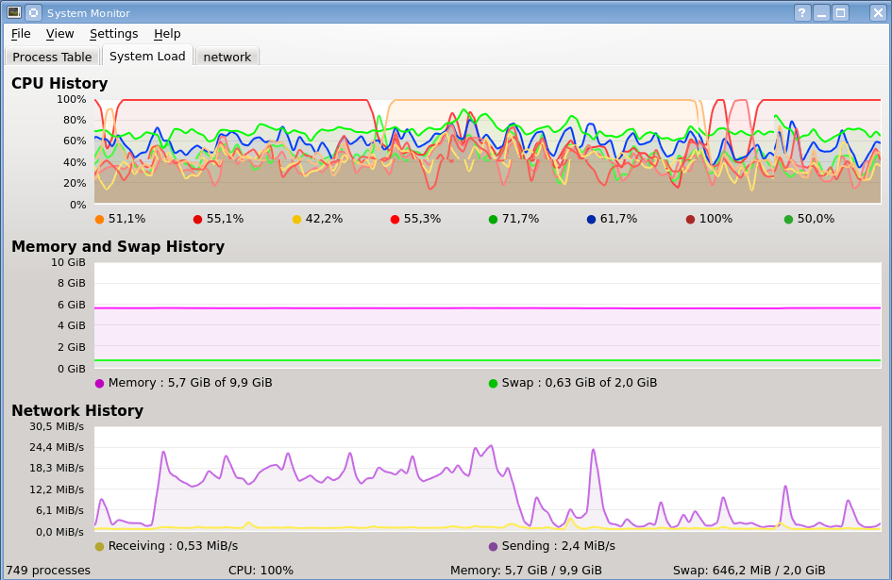This screenshot has width=892, height=580.
Task: Click the Swap : 0,63 GiB of 2,0 GiB label
Action: [x=580, y=383]
